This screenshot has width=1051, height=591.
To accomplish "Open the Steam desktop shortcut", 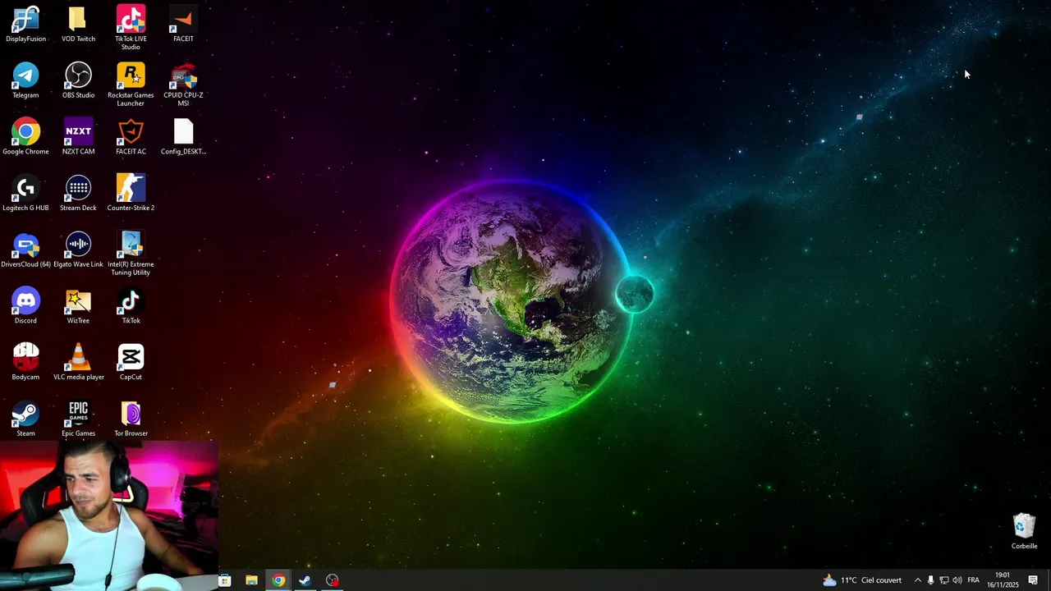I will point(25,419).
